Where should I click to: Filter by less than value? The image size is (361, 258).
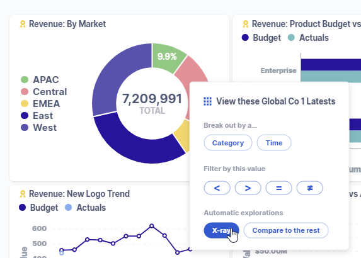(217, 188)
